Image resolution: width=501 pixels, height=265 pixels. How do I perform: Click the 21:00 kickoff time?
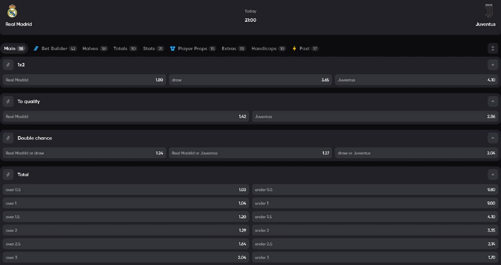(250, 20)
